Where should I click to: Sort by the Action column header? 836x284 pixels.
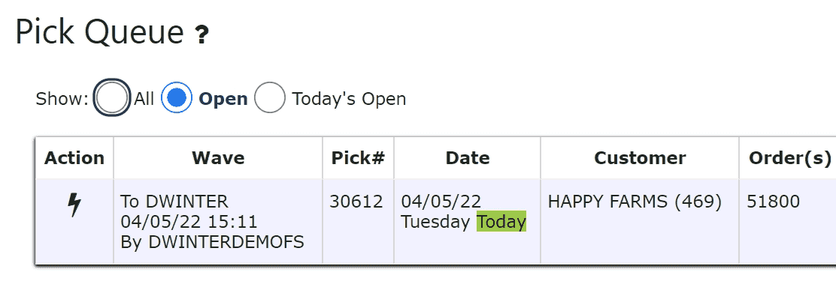(74, 158)
